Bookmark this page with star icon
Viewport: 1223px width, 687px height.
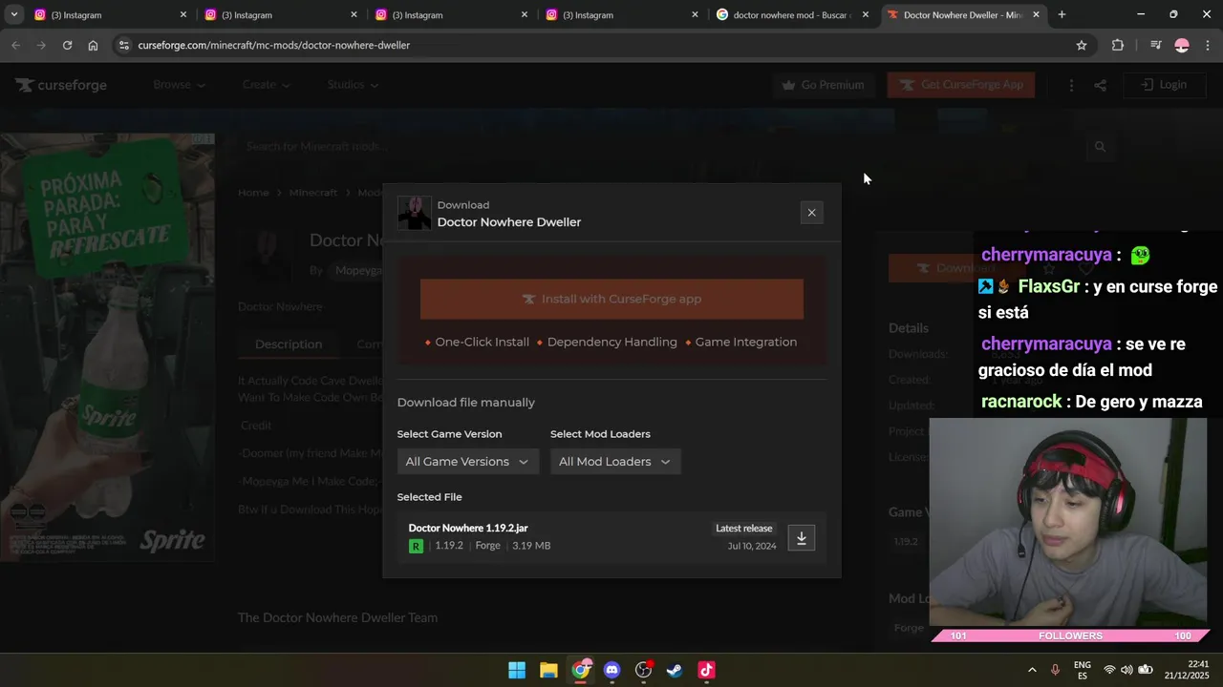coord(1082,45)
